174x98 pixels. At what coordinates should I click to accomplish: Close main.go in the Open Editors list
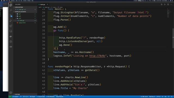pos(16,10)
